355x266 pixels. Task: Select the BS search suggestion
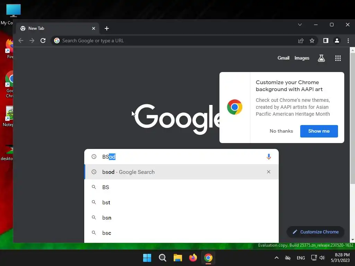pyautogui.click(x=181, y=187)
